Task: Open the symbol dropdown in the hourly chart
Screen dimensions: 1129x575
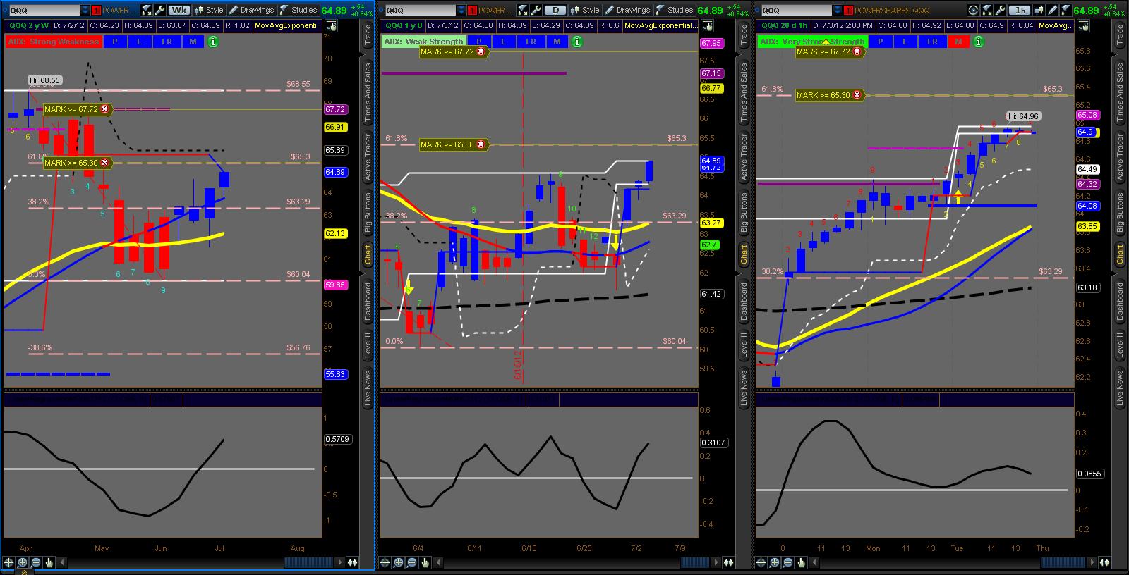Action: coord(838,11)
